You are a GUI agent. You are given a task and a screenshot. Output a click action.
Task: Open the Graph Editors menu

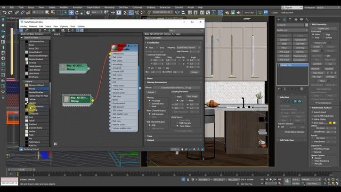94,7
